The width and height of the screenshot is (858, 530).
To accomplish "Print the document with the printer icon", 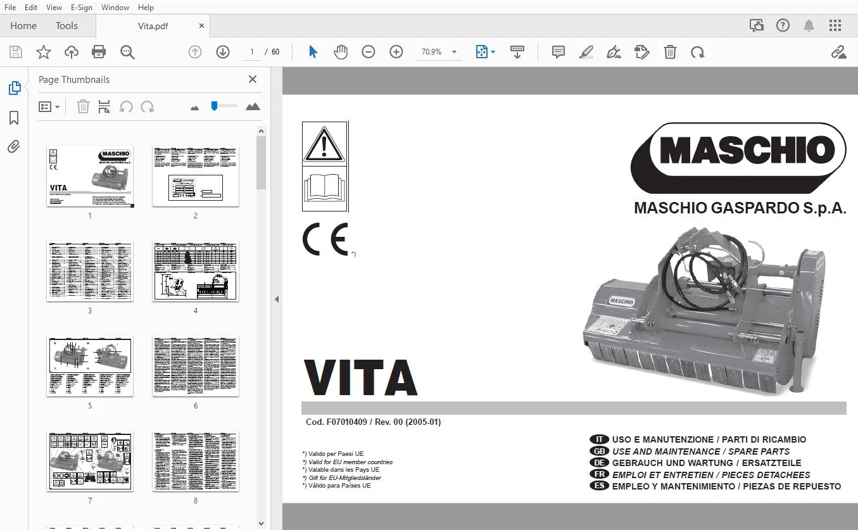I will 99,52.
